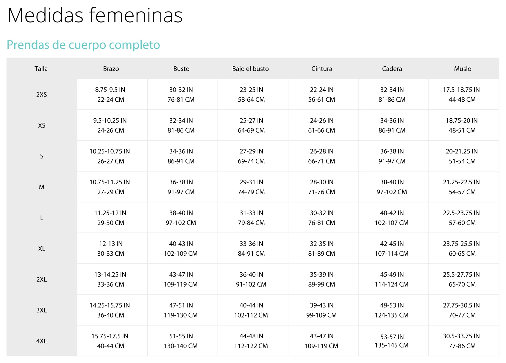This screenshot has width=506, height=363.
Task: Click the M Bajo el busto cell 29-31 IN
Action: (x=252, y=182)
